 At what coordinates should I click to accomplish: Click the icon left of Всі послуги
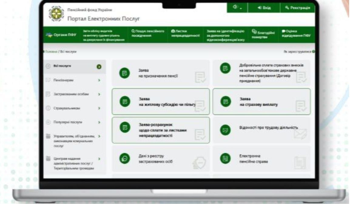point(48,66)
